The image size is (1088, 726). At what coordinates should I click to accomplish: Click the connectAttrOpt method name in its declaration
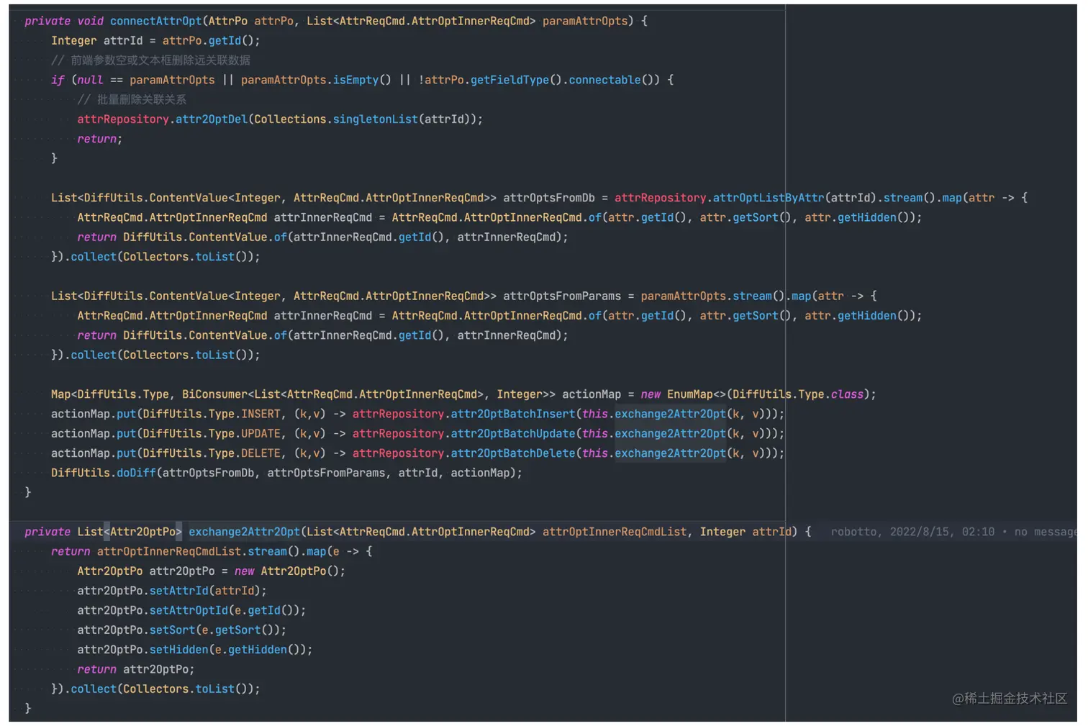[155, 21]
